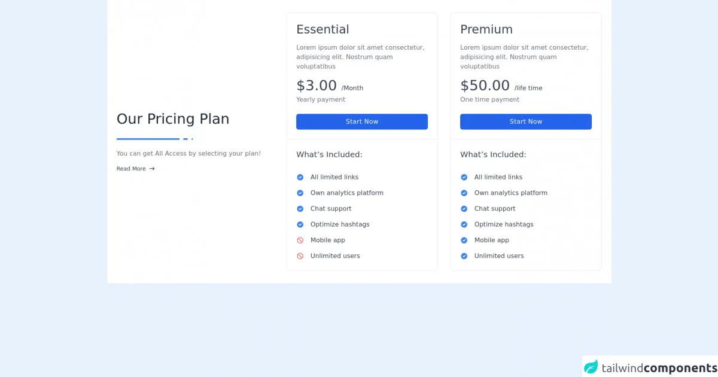Click the Our Pricing Plan heading

(173, 118)
